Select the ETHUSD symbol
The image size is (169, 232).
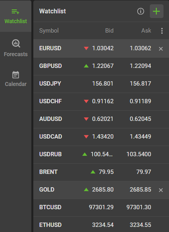pyautogui.click(x=51, y=225)
